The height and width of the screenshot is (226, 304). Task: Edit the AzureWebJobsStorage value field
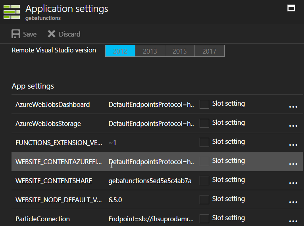151,124
